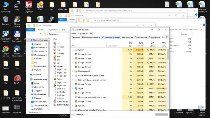This screenshot has width=210, height=118.
Task: Select the putty desktop shortcut
Action: click(17, 6)
